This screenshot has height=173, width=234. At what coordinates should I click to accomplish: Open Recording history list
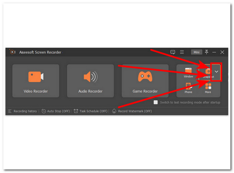tap(22, 111)
